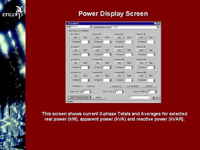Click the Annunciator #2 Output button

(x=107, y=37)
